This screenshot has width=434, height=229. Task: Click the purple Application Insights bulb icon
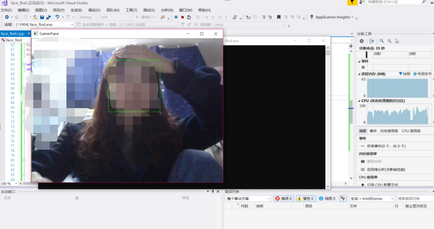[312, 17]
